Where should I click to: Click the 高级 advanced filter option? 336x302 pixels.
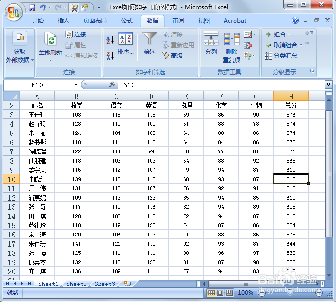pos(172,56)
